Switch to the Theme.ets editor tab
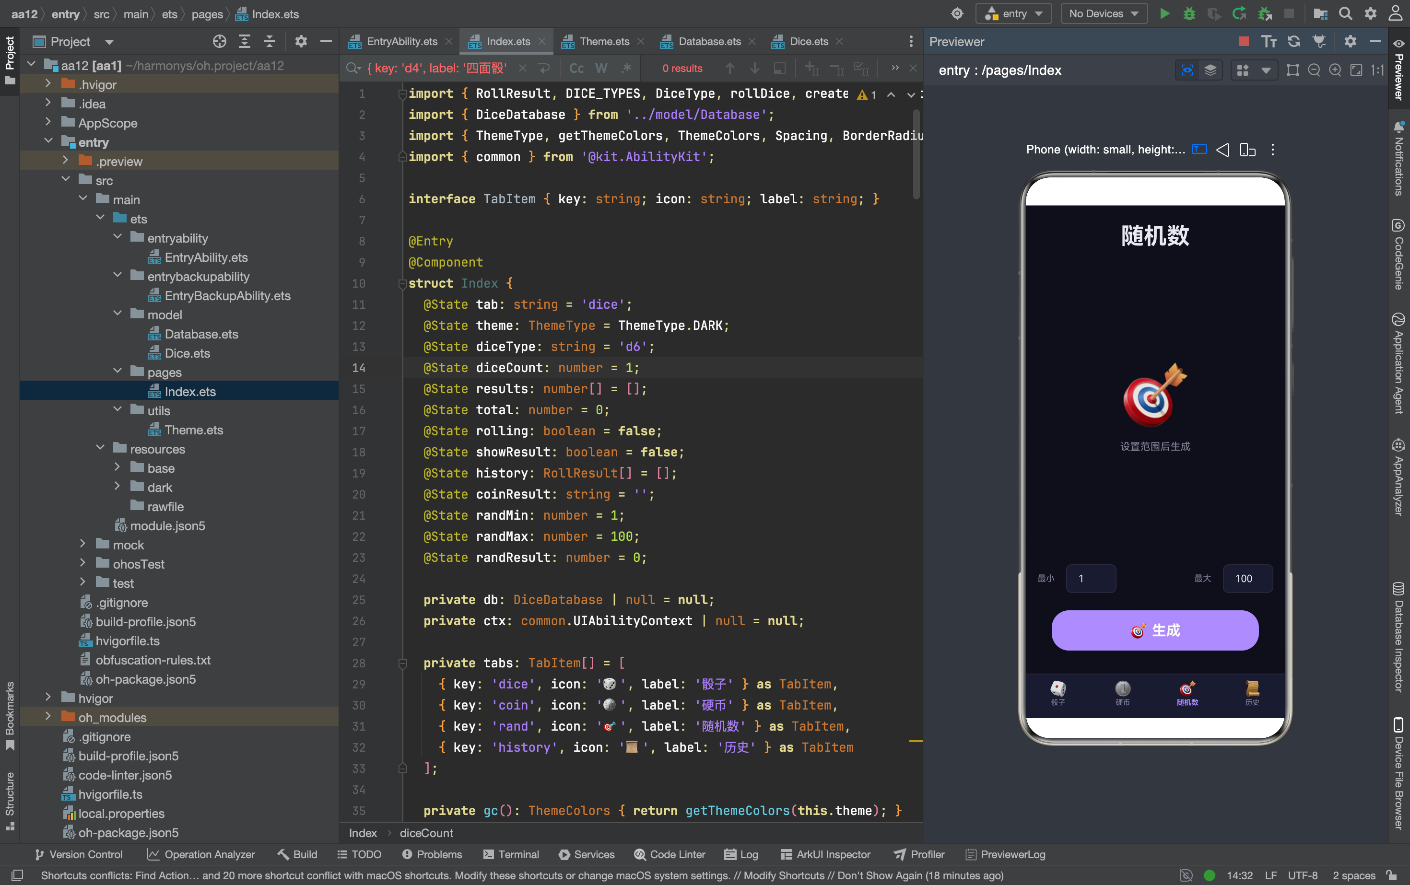1410x885 pixels. [x=604, y=42]
